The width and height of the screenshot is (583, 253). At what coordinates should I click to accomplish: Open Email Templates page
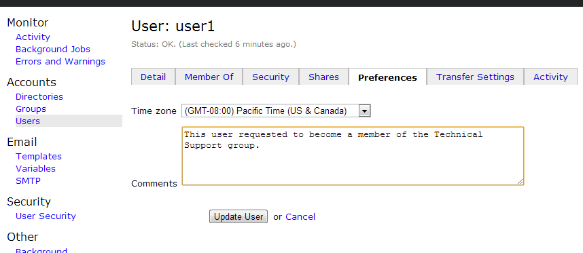point(39,157)
